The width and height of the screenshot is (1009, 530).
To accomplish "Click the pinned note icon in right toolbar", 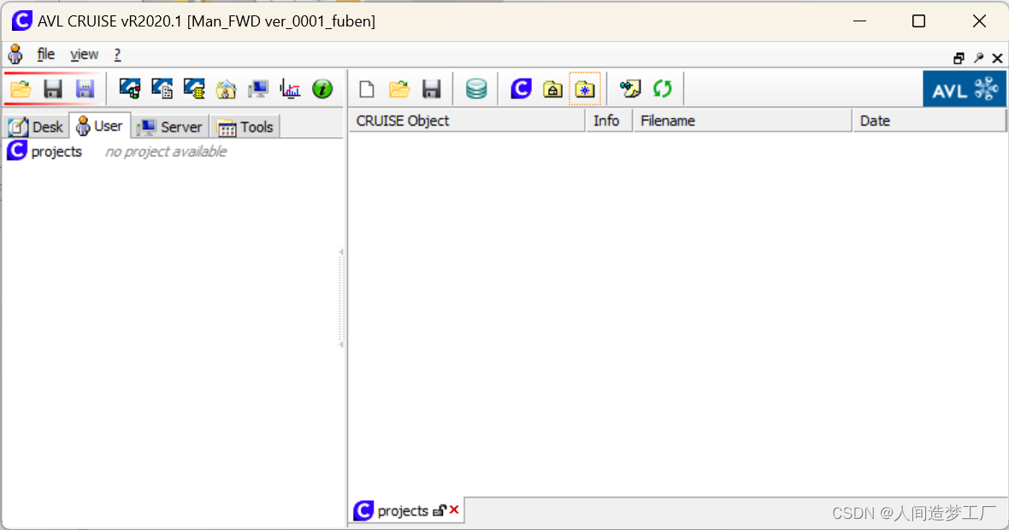I will pyautogui.click(x=630, y=89).
